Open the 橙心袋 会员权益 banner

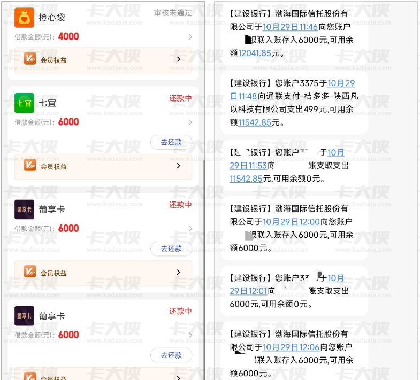click(x=103, y=60)
